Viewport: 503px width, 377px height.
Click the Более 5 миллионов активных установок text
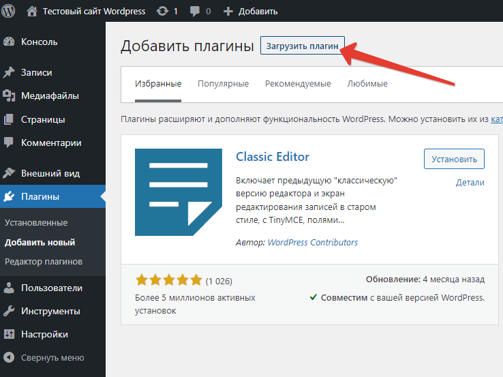click(195, 304)
